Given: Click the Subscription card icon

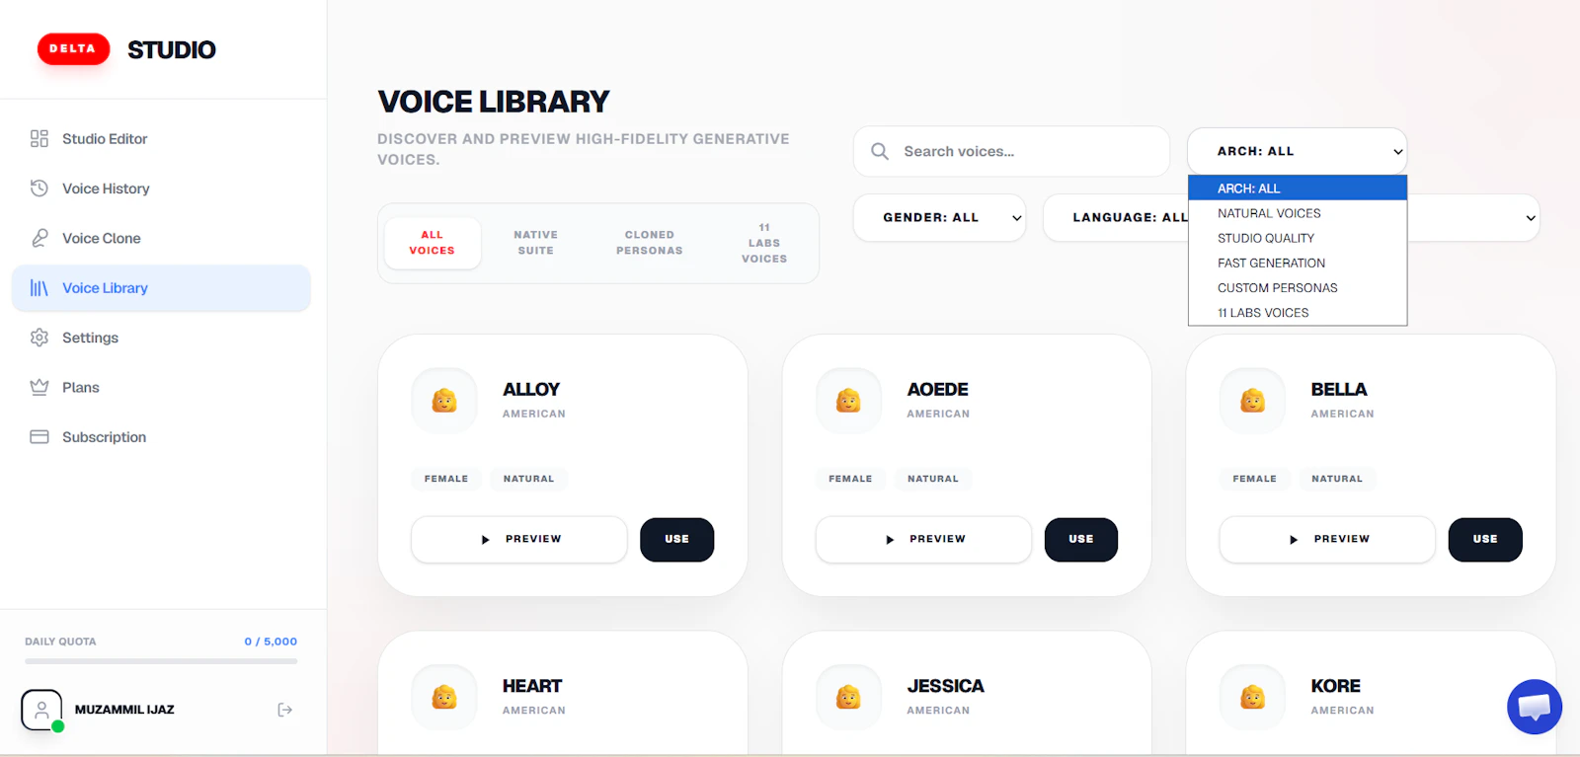Looking at the screenshot, I should coord(39,437).
